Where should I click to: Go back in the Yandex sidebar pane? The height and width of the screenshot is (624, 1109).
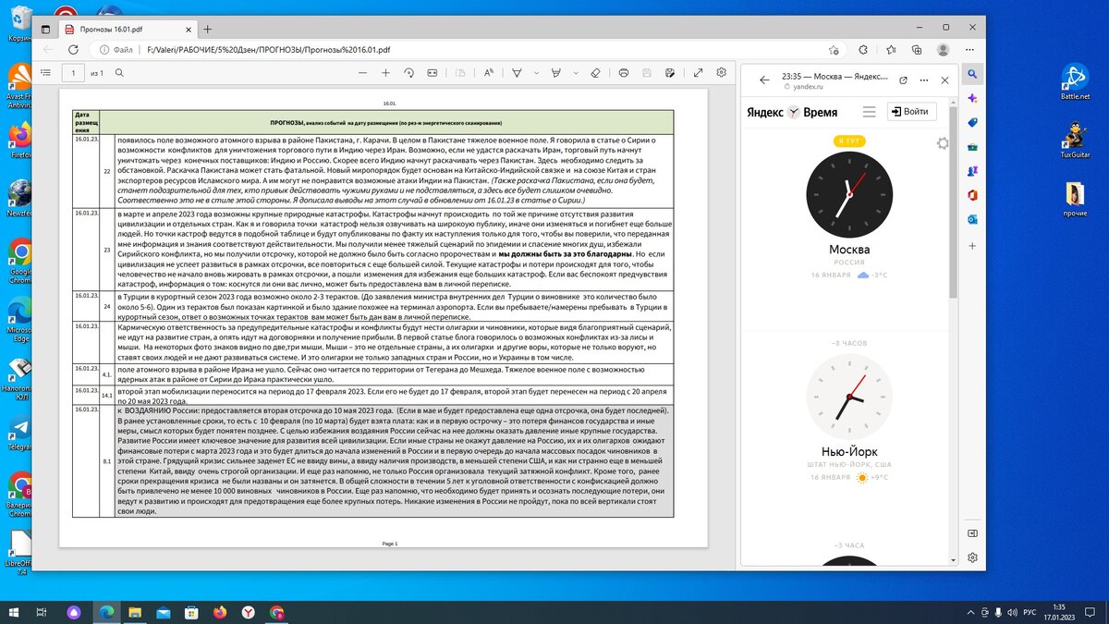(764, 80)
